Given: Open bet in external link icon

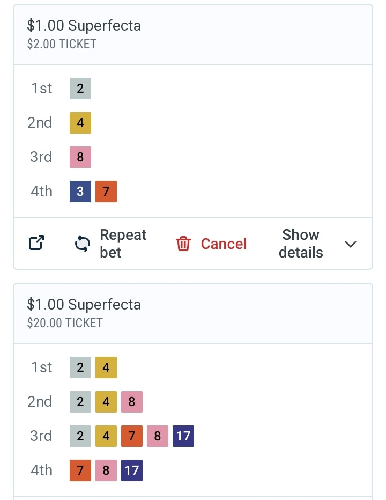Looking at the screenshot, I should coord(36,243).
